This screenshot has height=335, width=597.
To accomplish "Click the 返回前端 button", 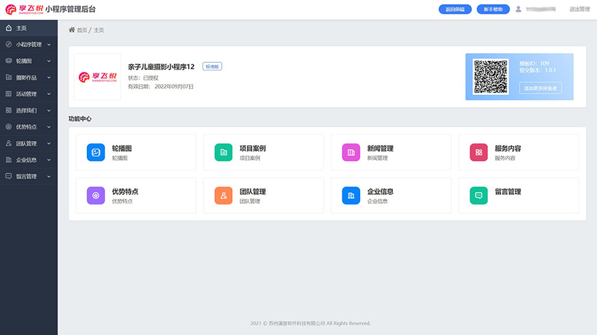I will (455, 10).
